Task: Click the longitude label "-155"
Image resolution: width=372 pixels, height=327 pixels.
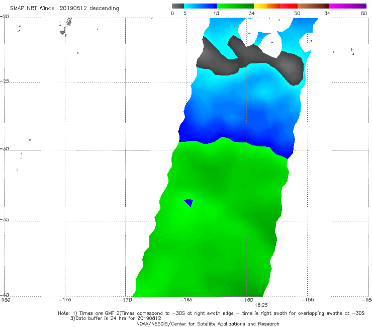Action: [x=308, y=300]
